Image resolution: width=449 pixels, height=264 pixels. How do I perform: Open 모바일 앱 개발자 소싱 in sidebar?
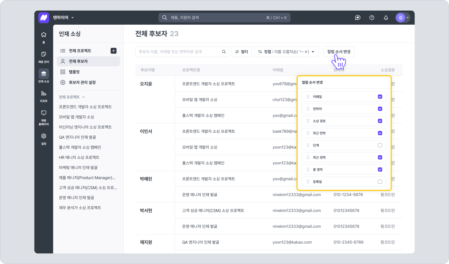click(x=76, y=117)
